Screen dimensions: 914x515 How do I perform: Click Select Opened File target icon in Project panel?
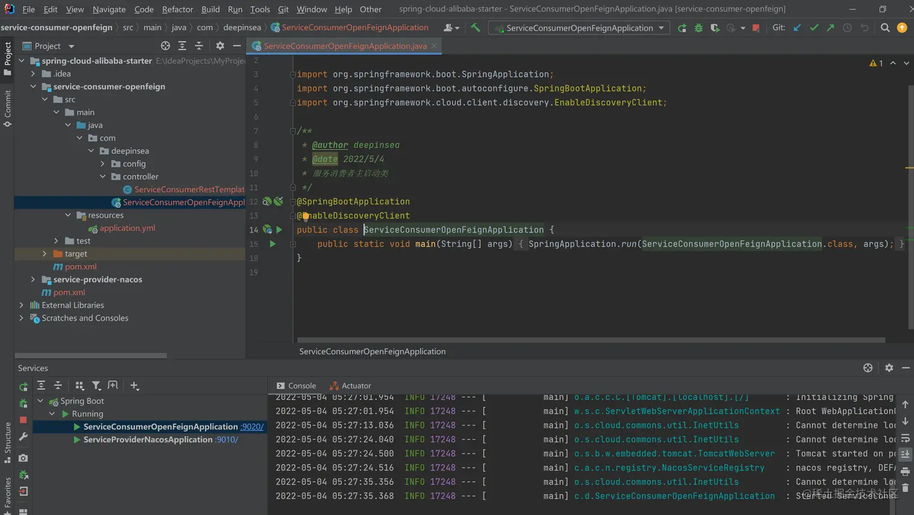pos(165,46)
